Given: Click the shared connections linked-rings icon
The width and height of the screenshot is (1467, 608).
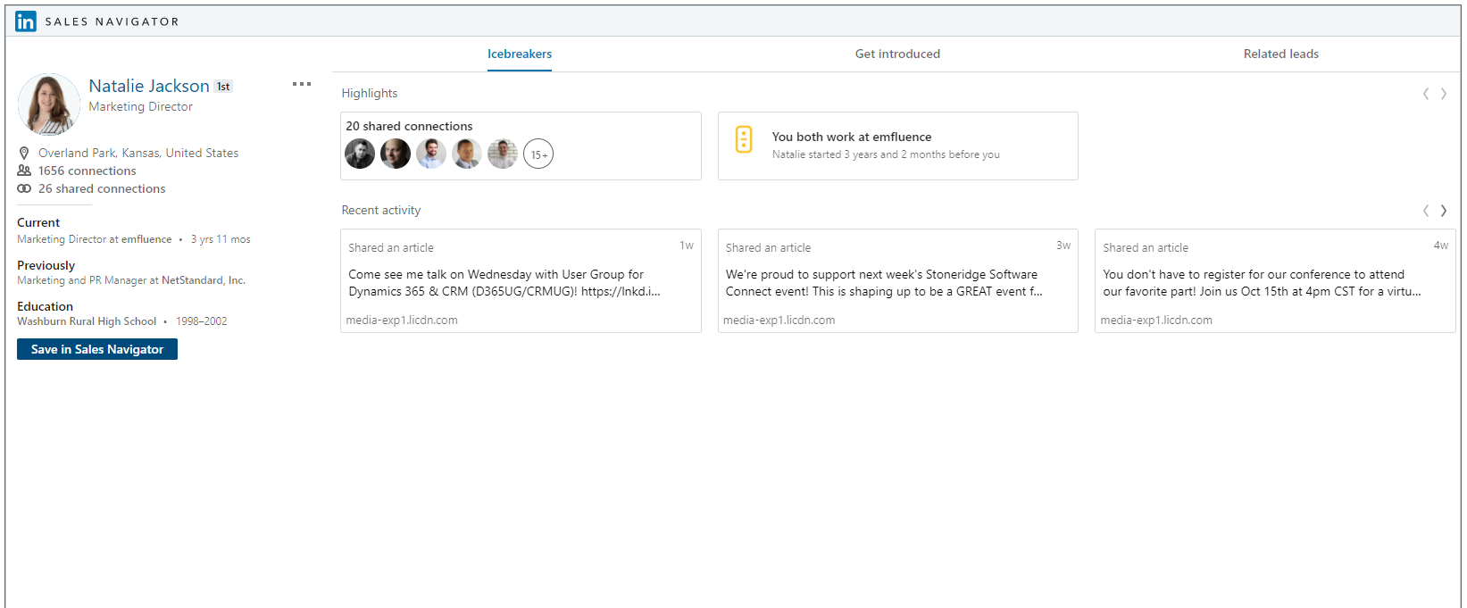Looking at the screenshot, I should 24,188.
